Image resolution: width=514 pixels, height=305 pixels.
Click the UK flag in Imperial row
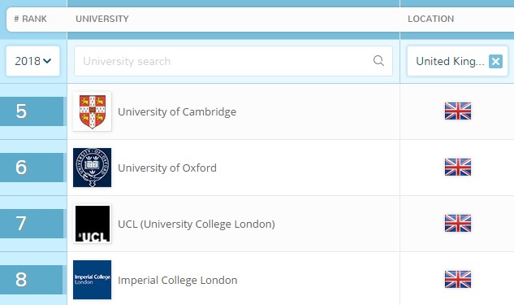458,280
